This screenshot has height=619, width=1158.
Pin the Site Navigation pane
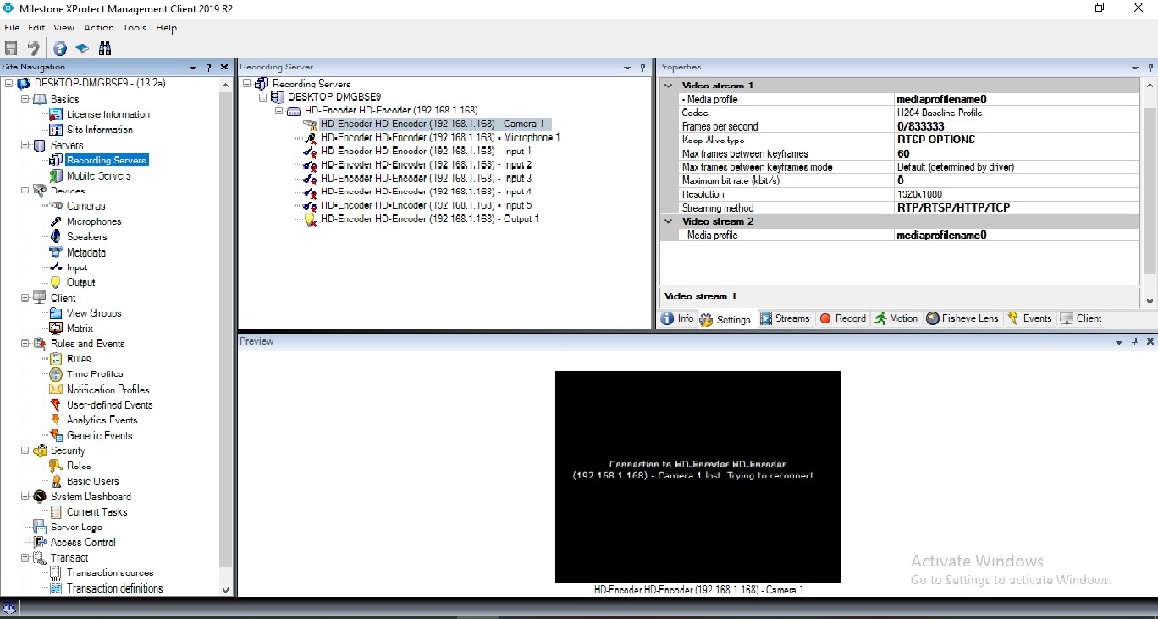pos(208,67)
